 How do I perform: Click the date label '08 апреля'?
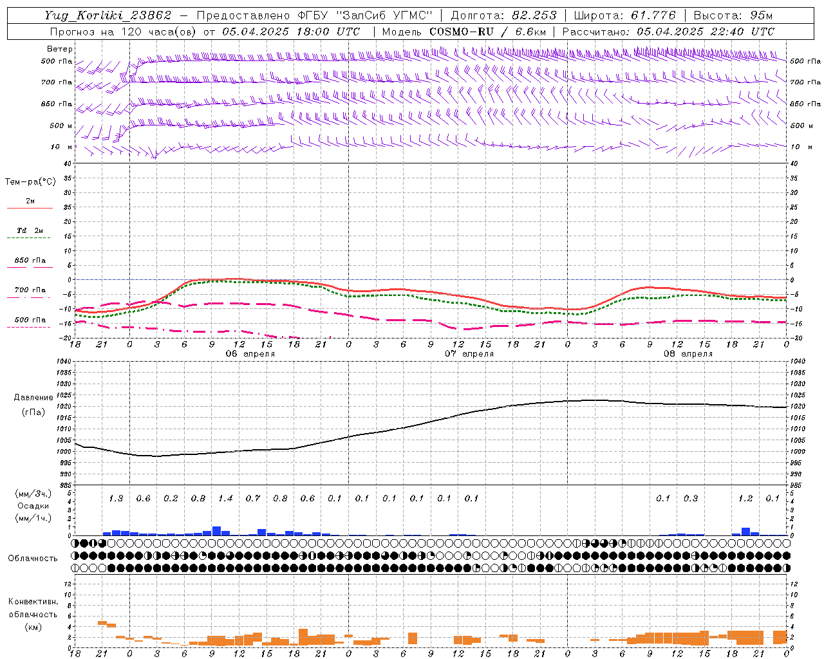coord(688,354)
